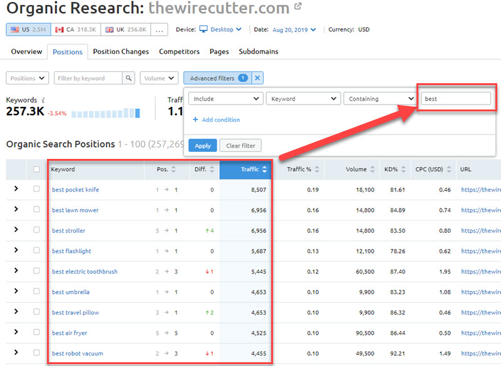Open the external link icon beside thewirecutter.com
The width and height of the screenshot is (501, 366).
point(298,7)
